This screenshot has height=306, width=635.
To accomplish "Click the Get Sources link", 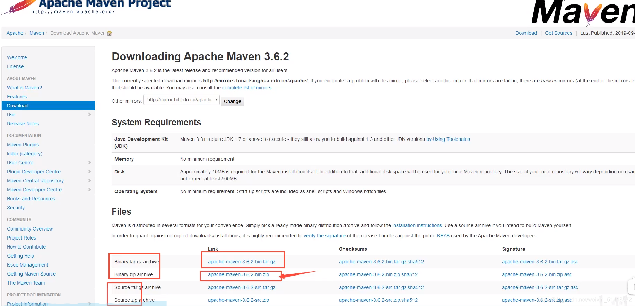I will coord(558,33).
